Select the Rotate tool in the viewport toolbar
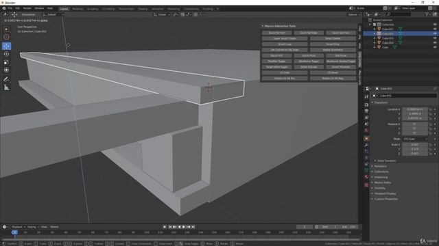439x246 pixels. (x=6, y=54)
